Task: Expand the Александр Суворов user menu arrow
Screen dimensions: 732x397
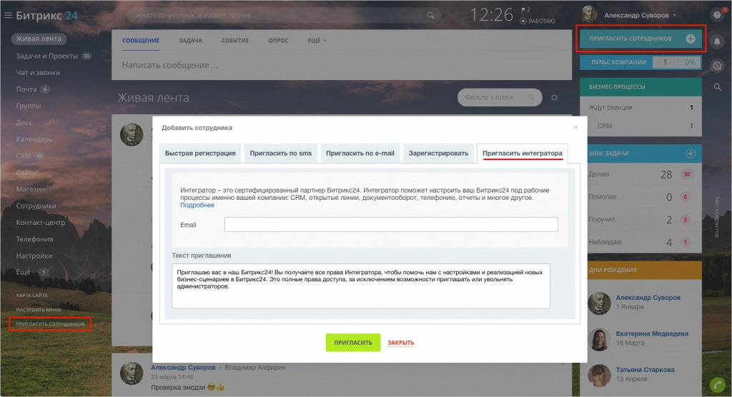Action: click(x=675, y=16)
